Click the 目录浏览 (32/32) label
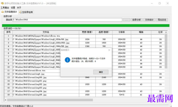 (x=12, y=28)
